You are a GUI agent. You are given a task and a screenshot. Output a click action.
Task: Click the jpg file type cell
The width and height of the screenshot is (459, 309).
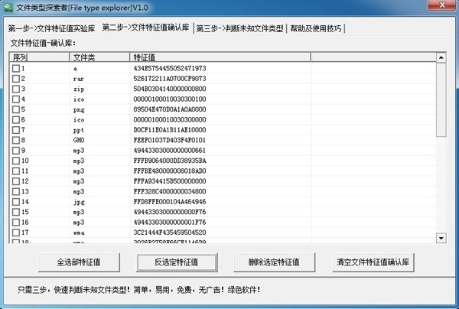tap(79, 202)
